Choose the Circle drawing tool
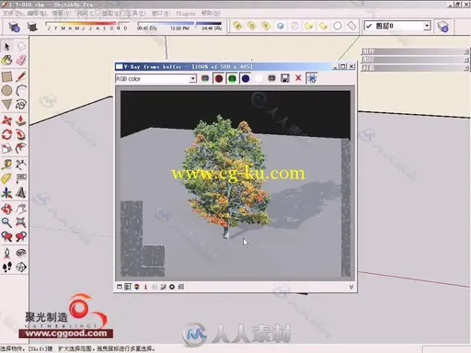Screen dimensions: 471x353 (6, 90)
